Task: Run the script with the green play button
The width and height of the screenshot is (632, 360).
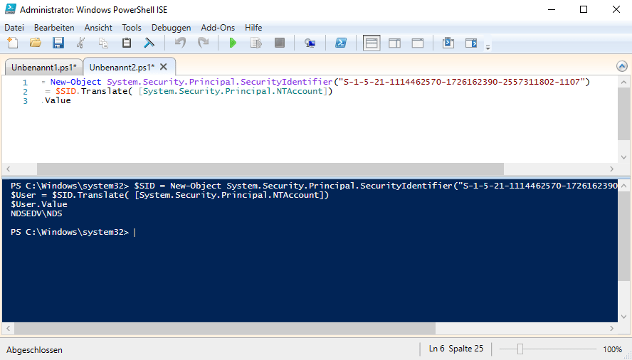Action: (x=232, y=43)
